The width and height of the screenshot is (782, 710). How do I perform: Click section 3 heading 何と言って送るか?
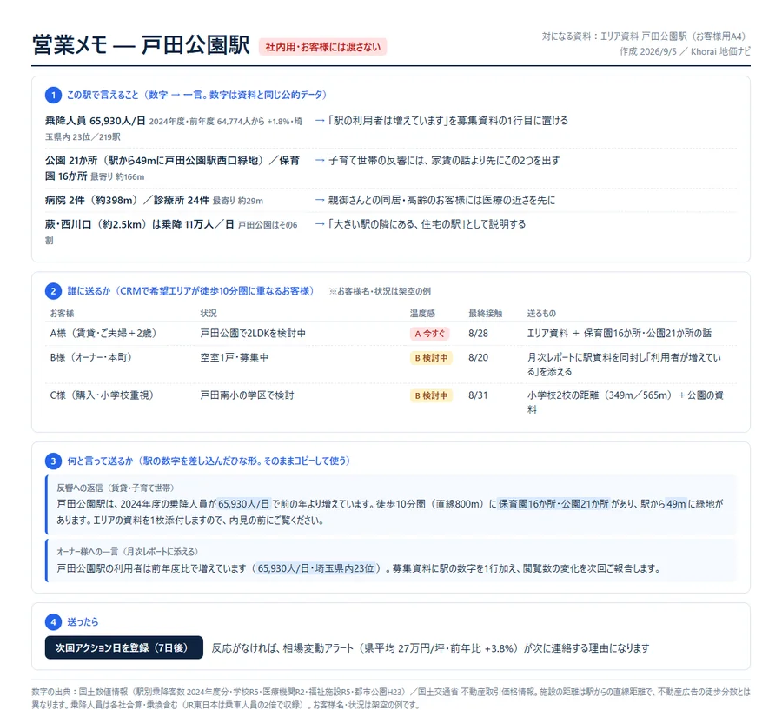click(209, 461)
